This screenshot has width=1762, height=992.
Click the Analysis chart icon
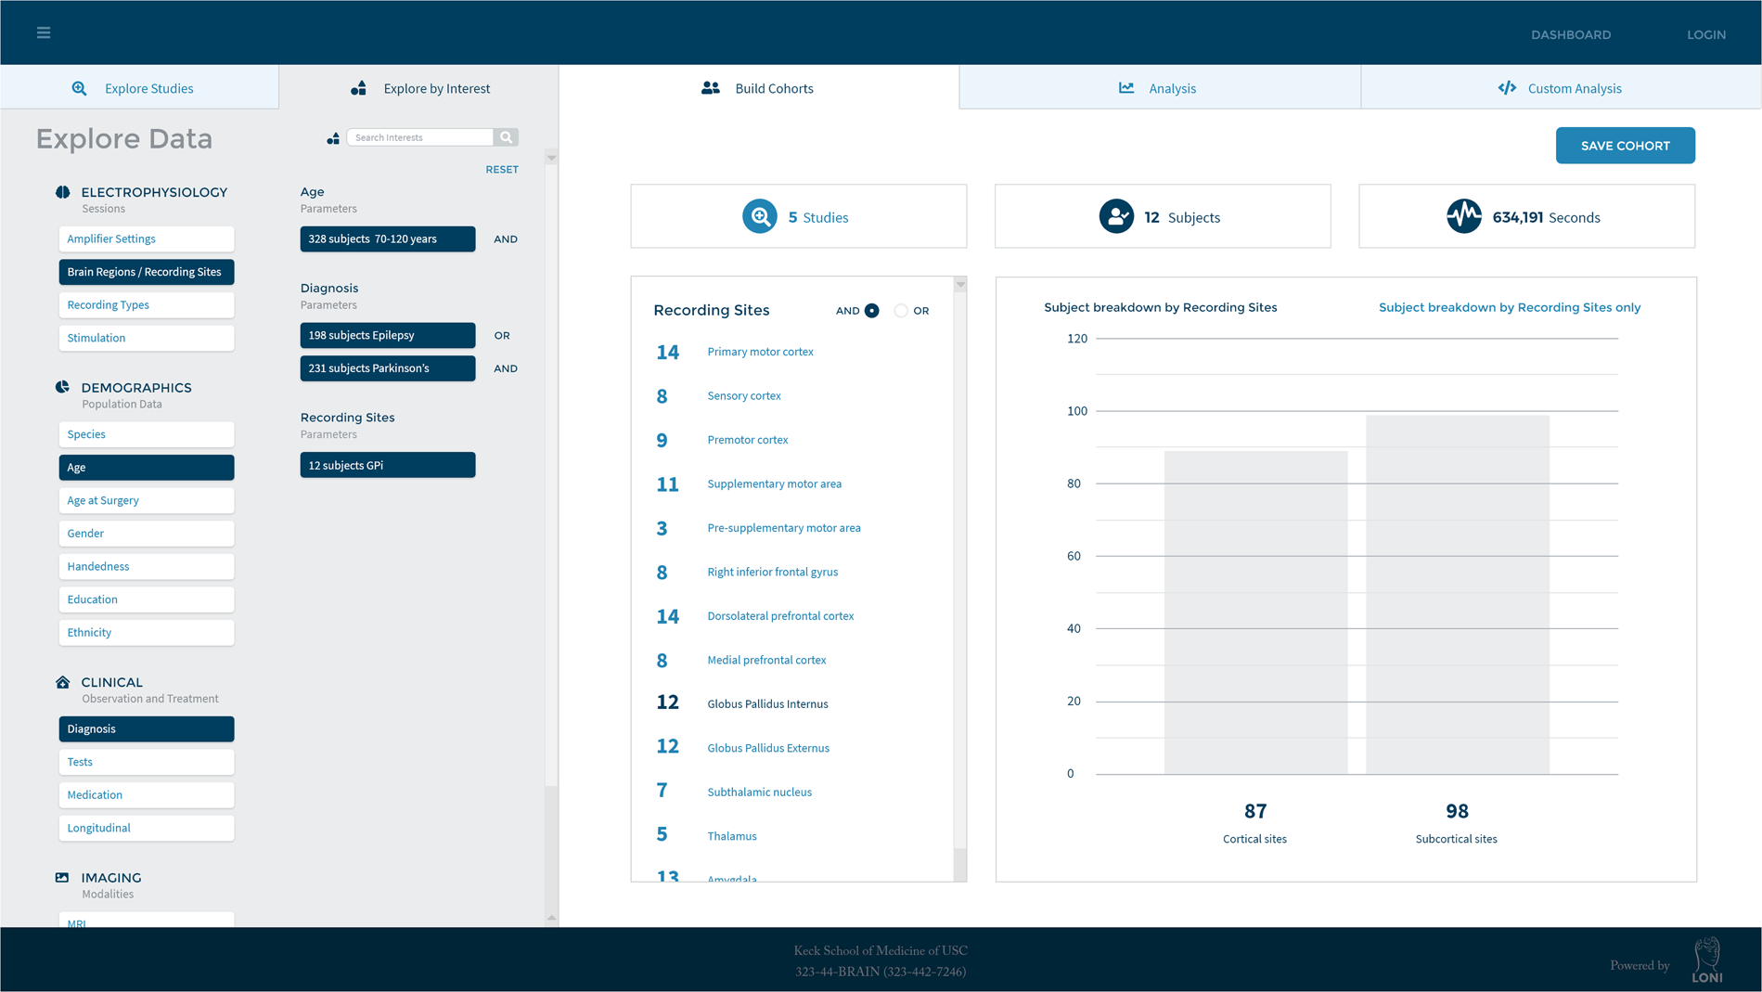tap(1126, 88)
